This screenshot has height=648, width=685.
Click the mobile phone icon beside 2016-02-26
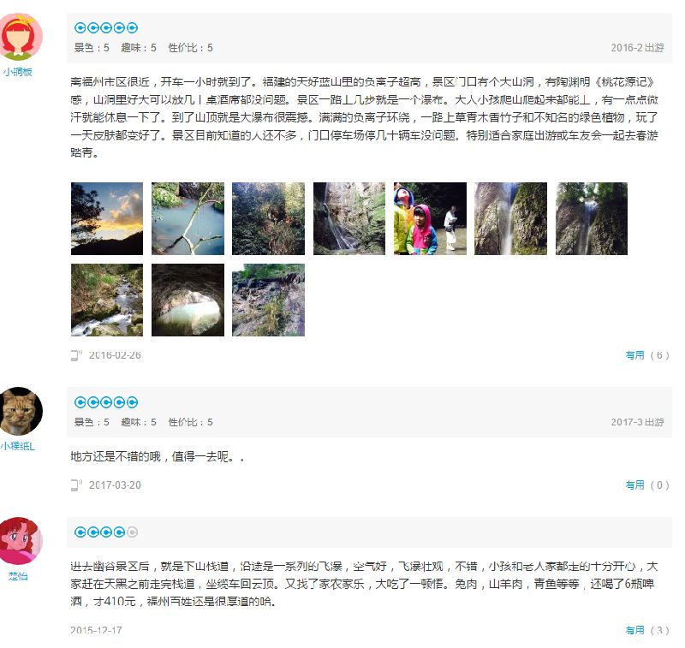point(76,355)
